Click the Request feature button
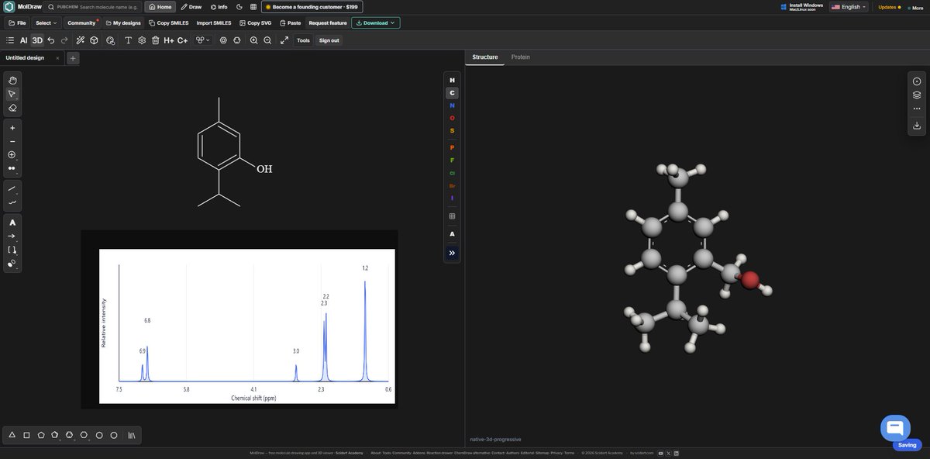930x459 pixels. (328, 23)
